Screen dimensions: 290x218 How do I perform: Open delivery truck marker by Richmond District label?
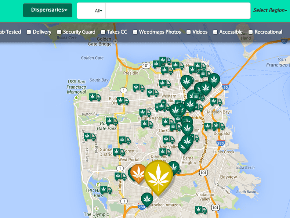coord(123,101)
